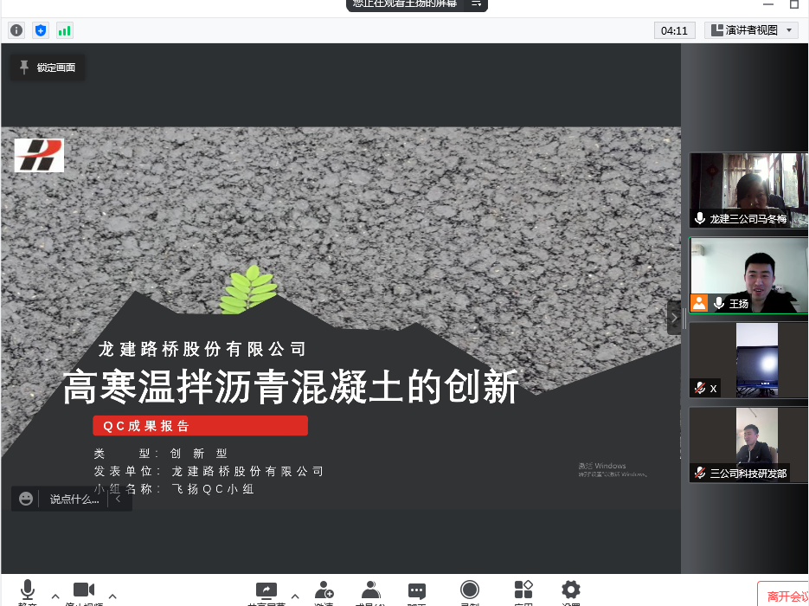Mute the microphone in bottom toolbar
Image resolution: width=809 pixels, height=606 pixels.
tap(28, 591)
